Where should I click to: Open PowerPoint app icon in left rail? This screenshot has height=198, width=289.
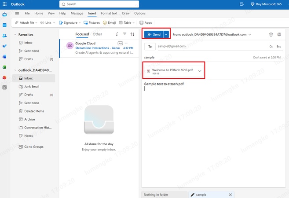click(4, 77)
